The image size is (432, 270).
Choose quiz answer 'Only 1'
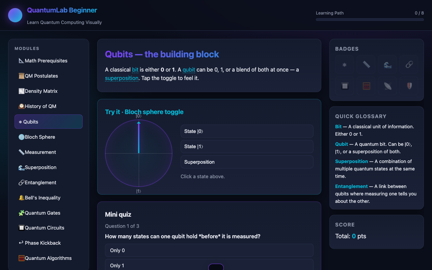pos(209,266)
